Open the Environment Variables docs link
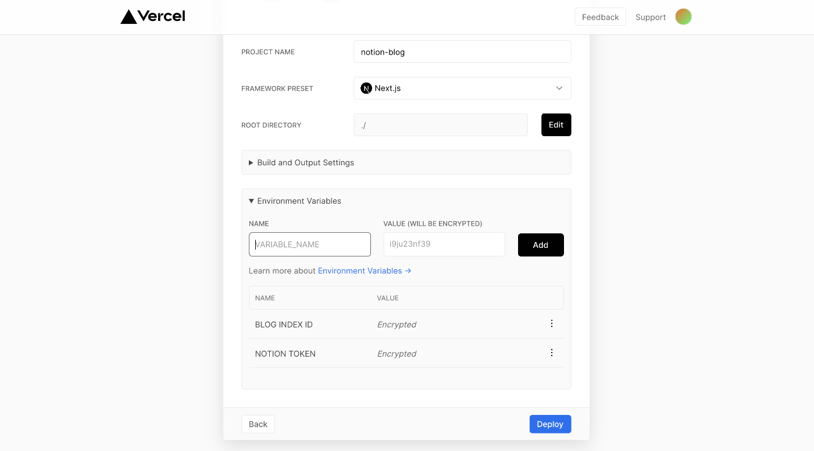This screenshot has height=451, width=814. (364, 271)
